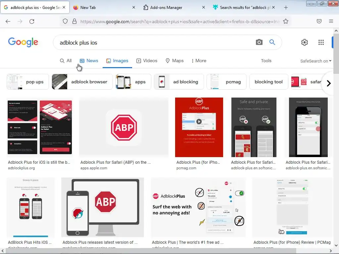The width and height of the screenshot is (339, 254).
Task: Open ABP logo image from apps.apple.com
Action: 124,127
